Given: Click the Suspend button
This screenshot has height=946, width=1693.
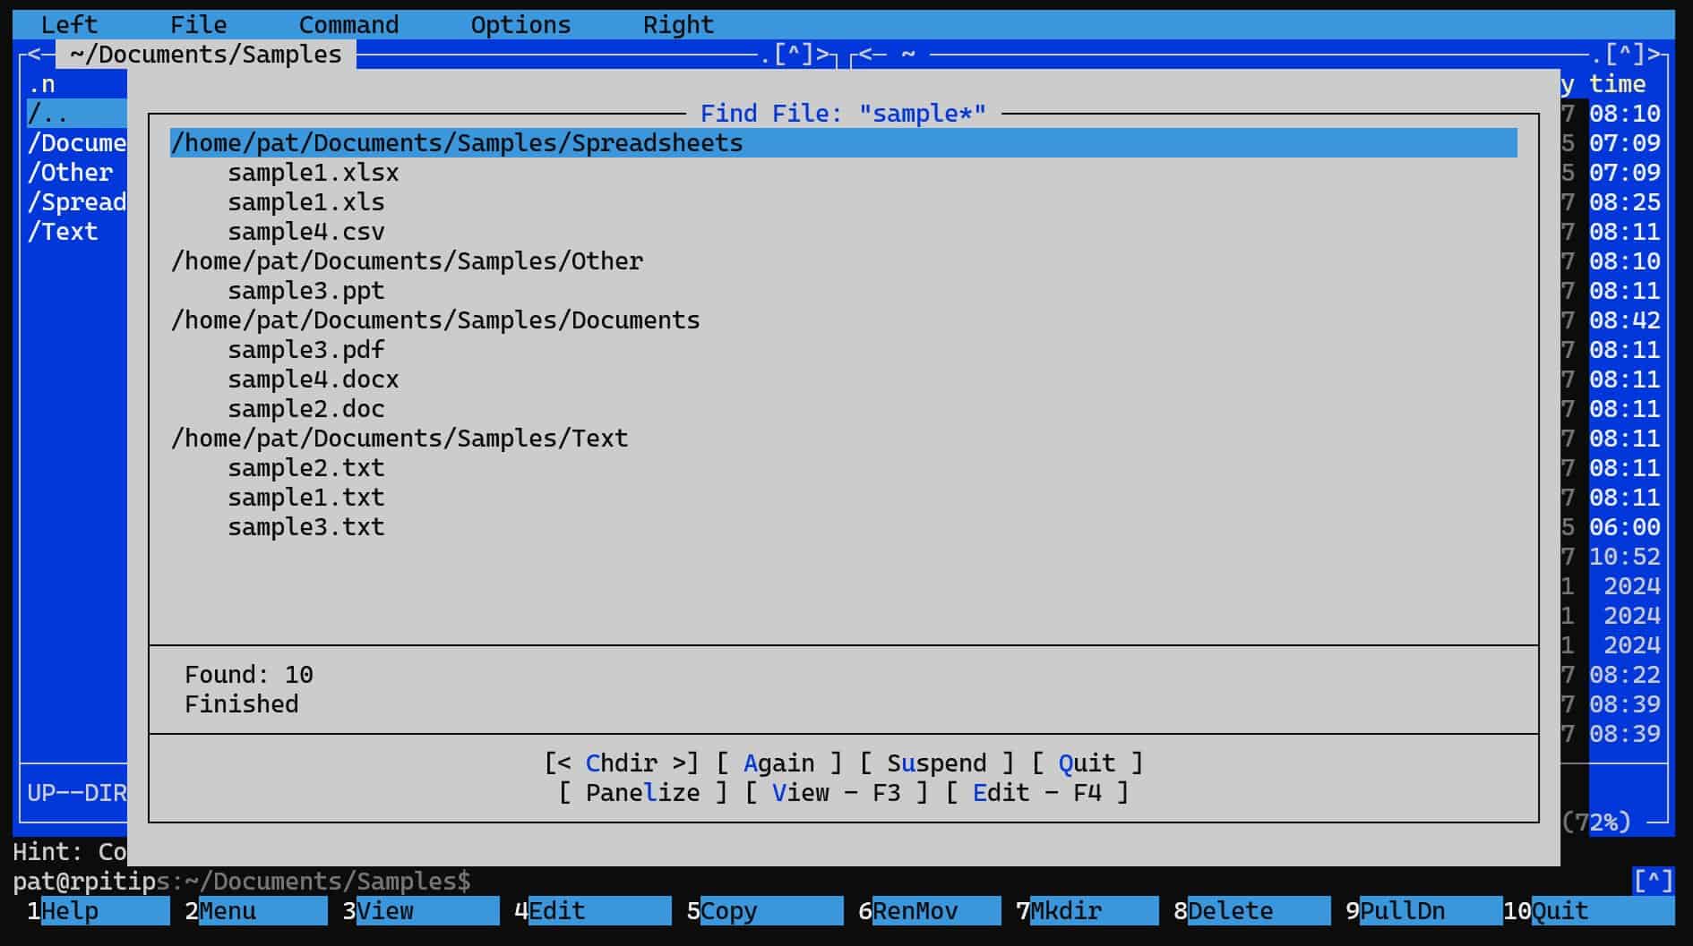Looking at the screenshot, I should (936, 763).
